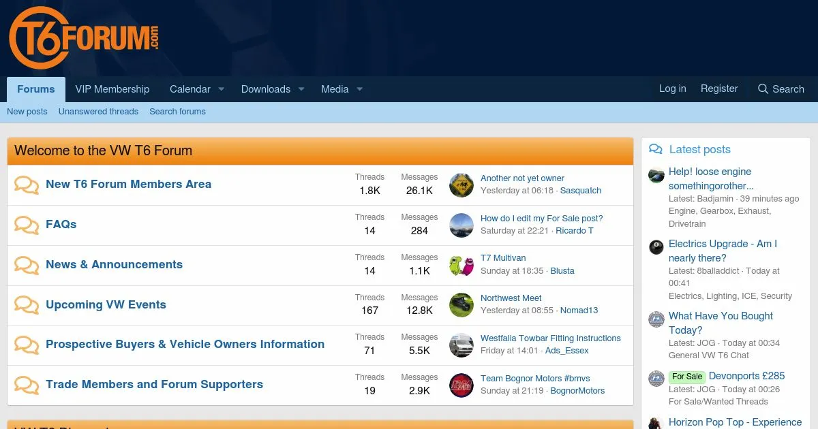The width and height of the screenshot is (818, 429).
Task: Click the Register link
Action: [x=719, y=89]
